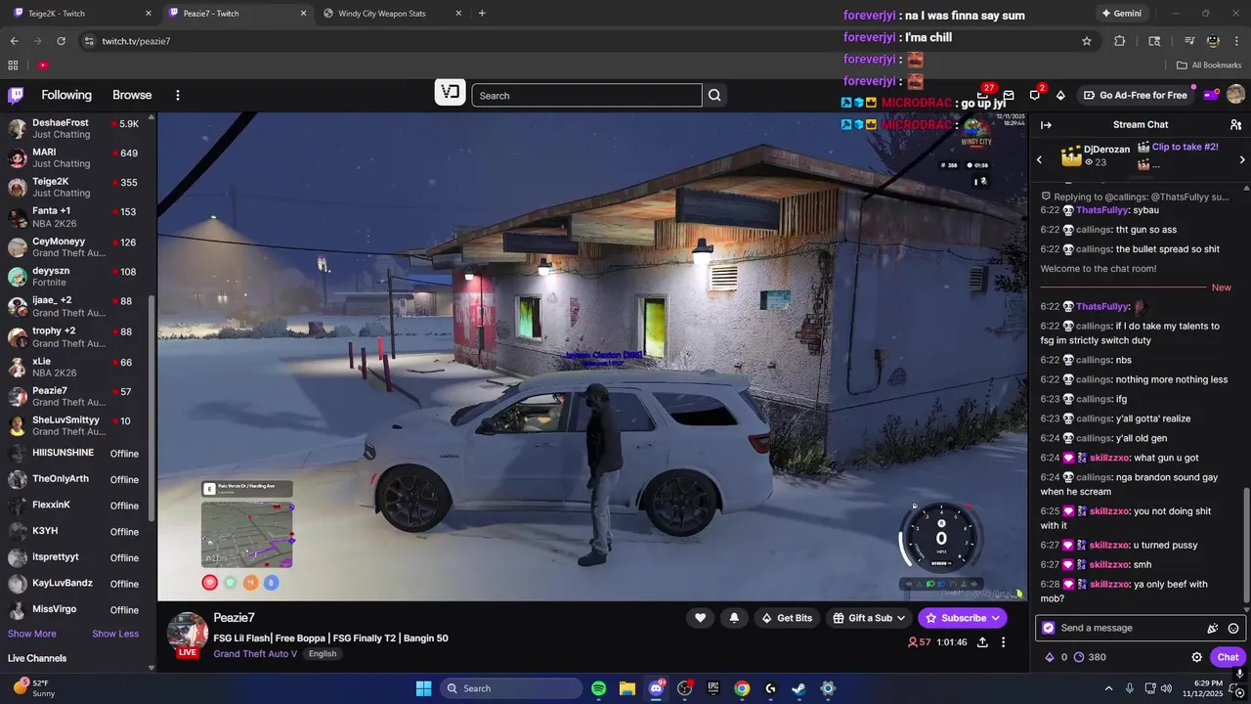Toggle the notification bell for Peazie7
The width and height of the screenshot is (1251, 704).
pos(734,618)
